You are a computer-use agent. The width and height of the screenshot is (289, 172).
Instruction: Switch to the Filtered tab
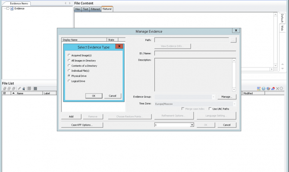[95, 9]
